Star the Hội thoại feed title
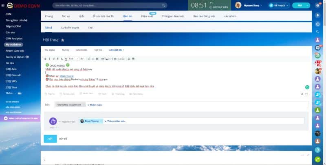The image size is (326, 165). coord(63,40)
